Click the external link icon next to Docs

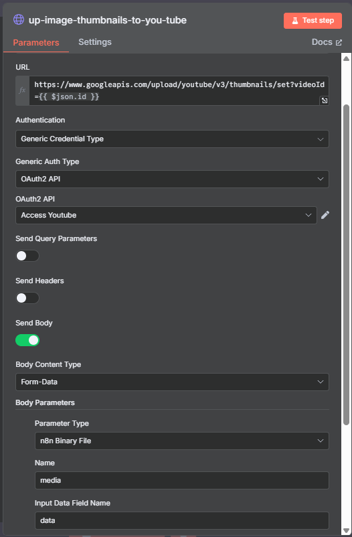(x=339, y=42)
